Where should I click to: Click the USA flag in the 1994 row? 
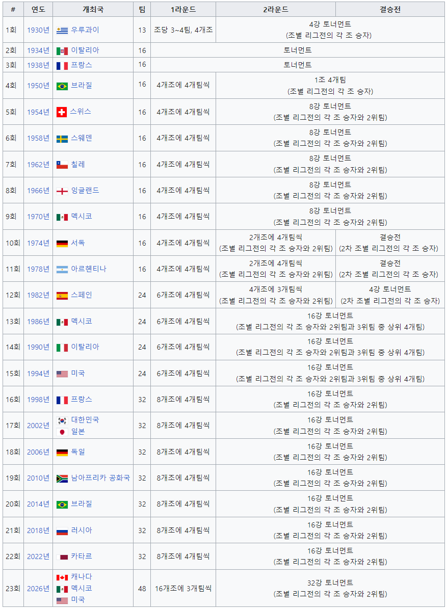click(62, 374)
